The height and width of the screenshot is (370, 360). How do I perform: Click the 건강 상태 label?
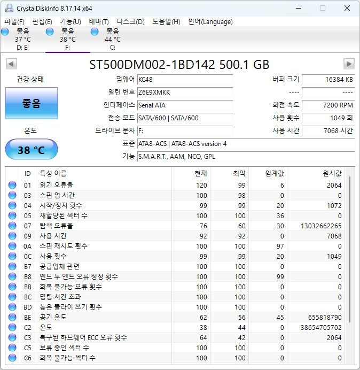[x=30, y=79]
